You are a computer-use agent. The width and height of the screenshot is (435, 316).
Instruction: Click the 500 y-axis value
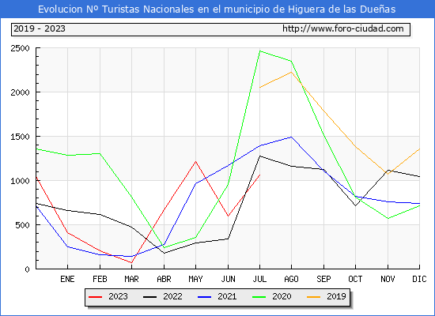click(x=22, y=225)
